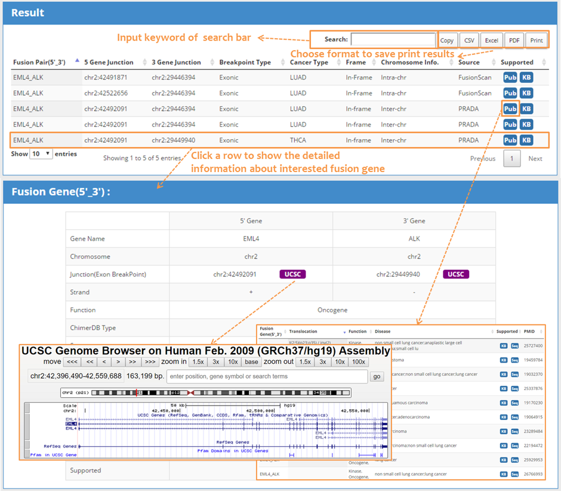This screenshot has height=491, width=561.
Task: Move UCSC browser left with << button
Action: click(x=90, y=362)
